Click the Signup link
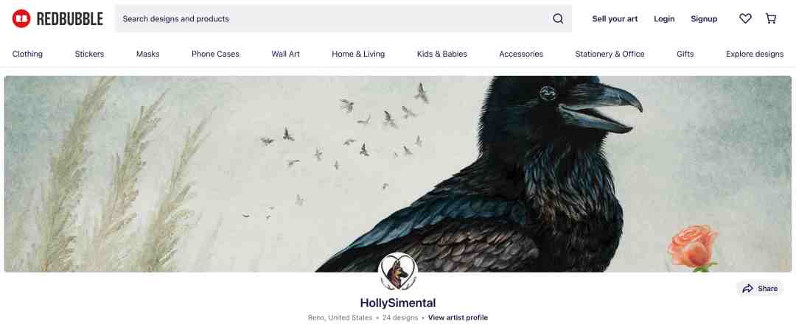Image resolution: width=796 pixels, height=324 pixels. [x=704, y=18]
